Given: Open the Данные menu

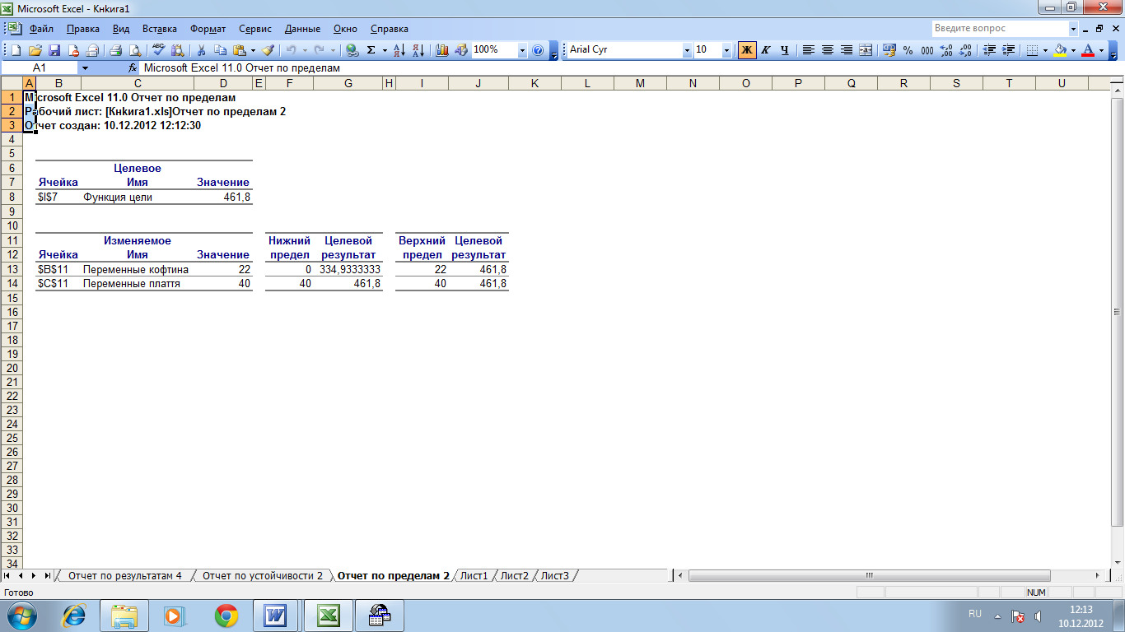Looking at the screenshot, I should click(x=302, y=29).
